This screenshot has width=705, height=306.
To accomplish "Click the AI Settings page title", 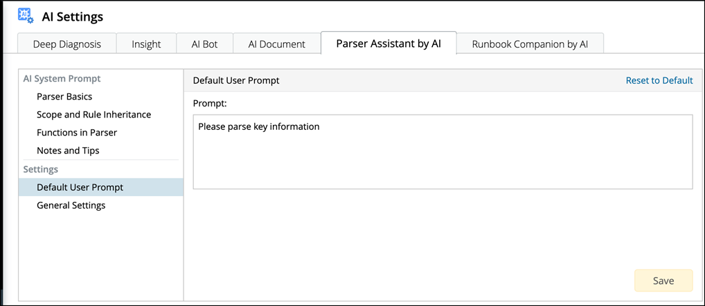I will pyautogui.click(x=73, y=16).
